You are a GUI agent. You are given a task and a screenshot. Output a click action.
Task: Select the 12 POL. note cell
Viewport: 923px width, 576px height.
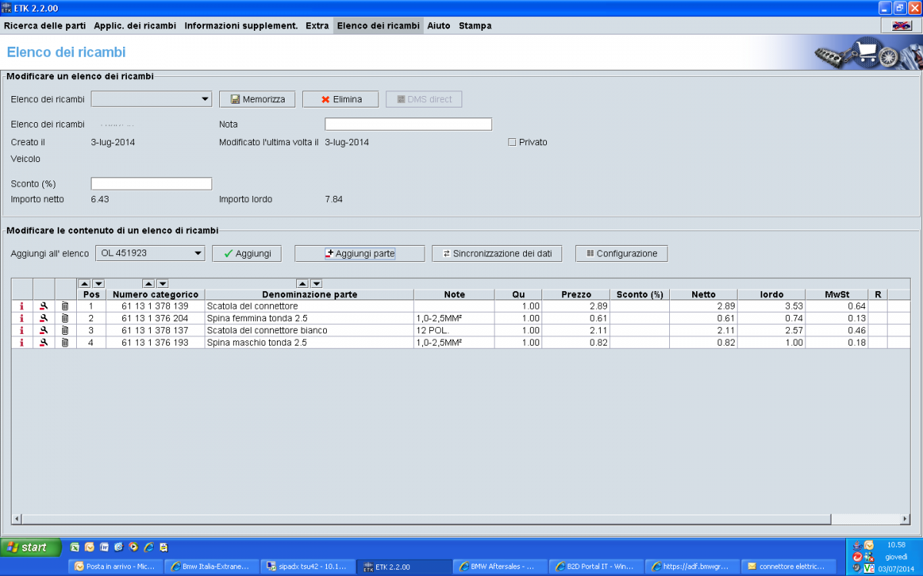tap(454, 331)
